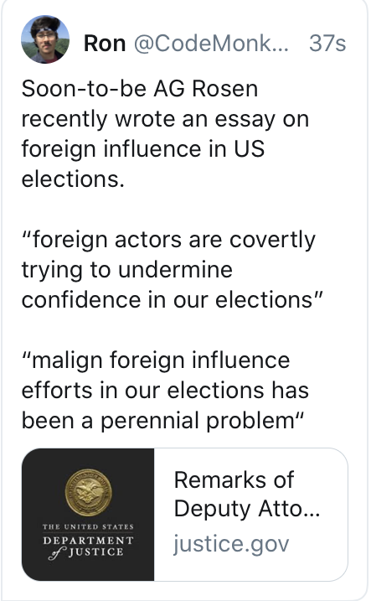Click the "foreign actors are covertly" quote line
The width and height of the screenshot is (371, 601).
click(169, 241)
